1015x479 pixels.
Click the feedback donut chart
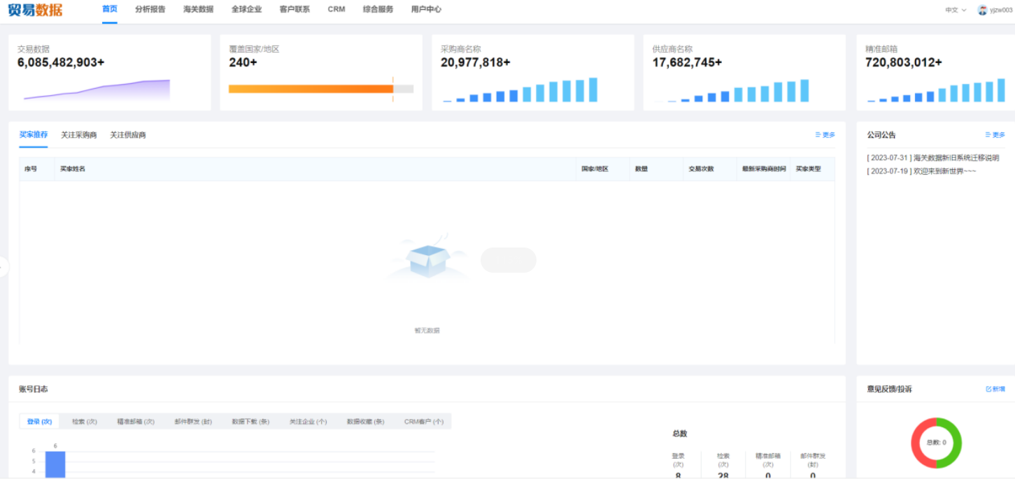[936, 443]
